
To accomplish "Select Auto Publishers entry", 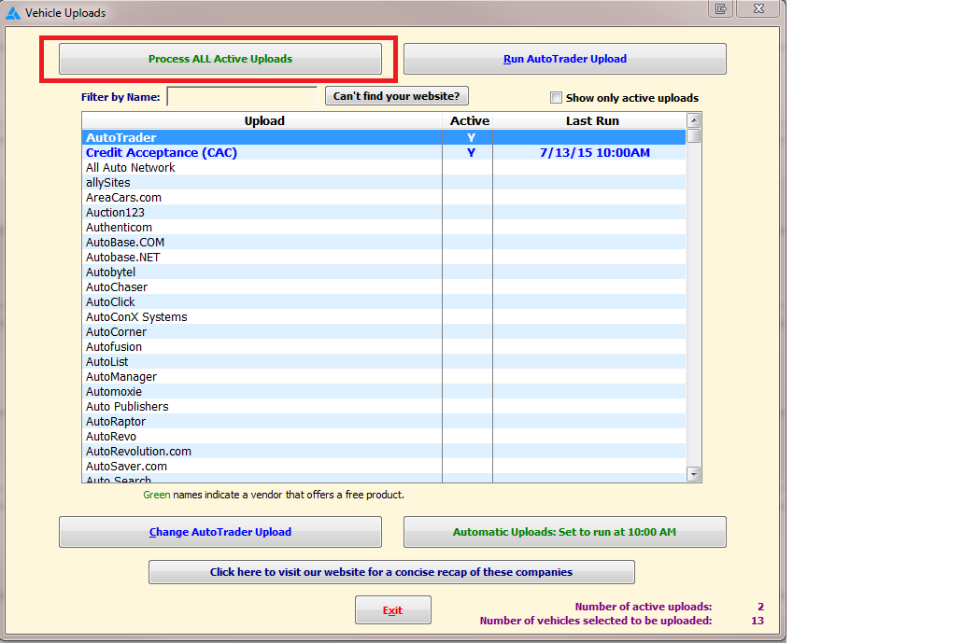I will [384, 406].
